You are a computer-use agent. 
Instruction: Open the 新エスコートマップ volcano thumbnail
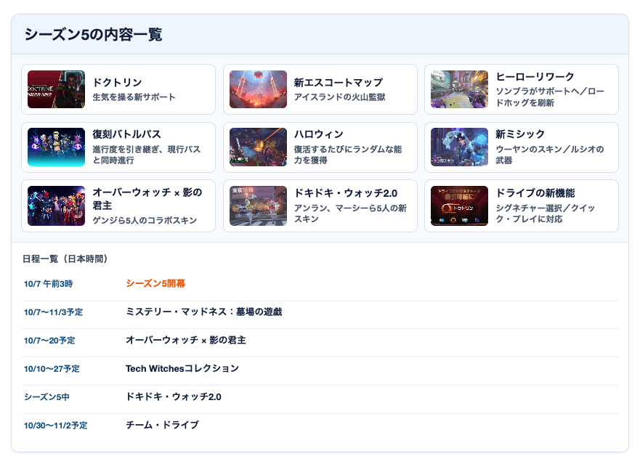[258, 89]
